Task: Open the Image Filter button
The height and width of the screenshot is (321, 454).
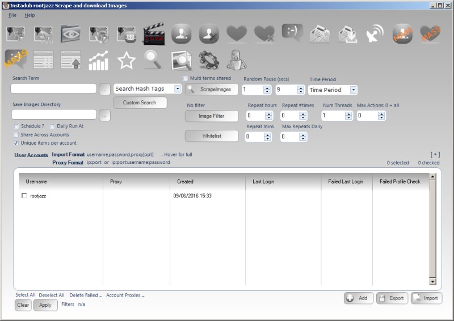Action: pyautogui.click(x=212, y=116)
